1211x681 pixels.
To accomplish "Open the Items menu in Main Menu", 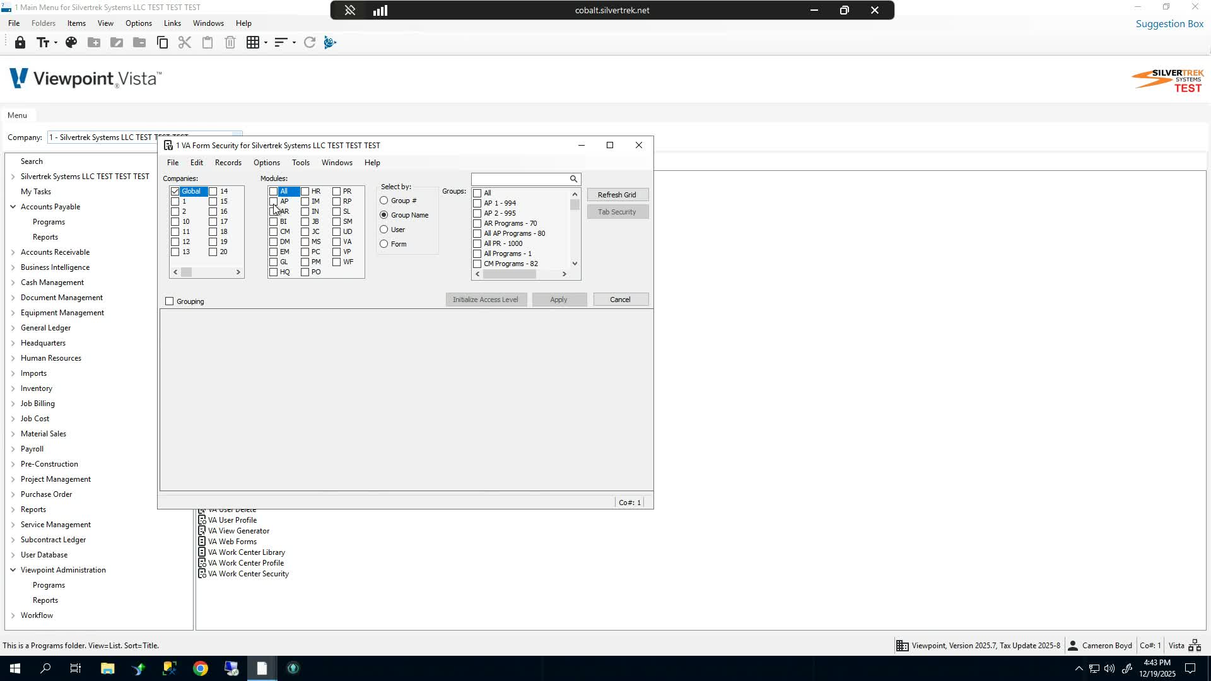I will (x=76, y=23).
